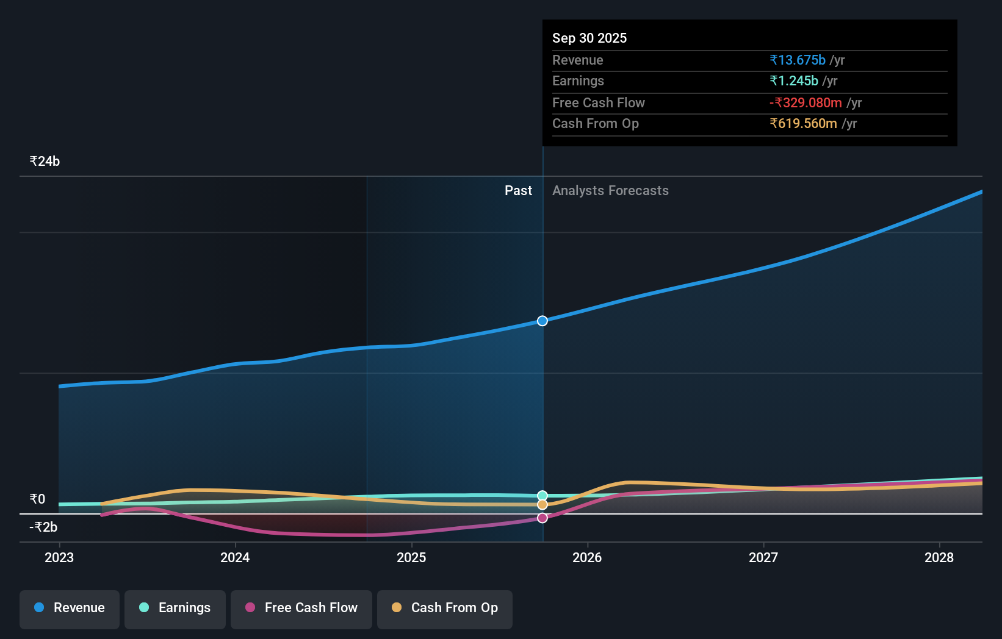Toggle the Revenue series legend icon
Image resolution: width=1002 pixels, height=639 pixels.
[x=38, y=607]
